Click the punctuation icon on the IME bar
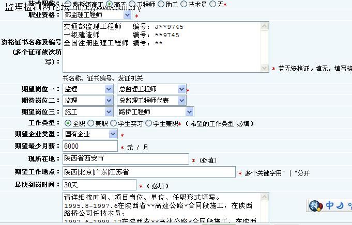Screen dimensions: 352x225 [x=349, y=206]
